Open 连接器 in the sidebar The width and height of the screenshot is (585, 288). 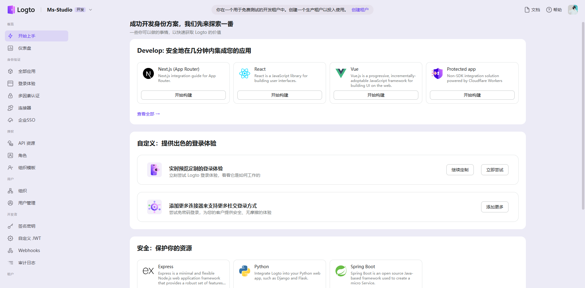[x=25, y=108]
